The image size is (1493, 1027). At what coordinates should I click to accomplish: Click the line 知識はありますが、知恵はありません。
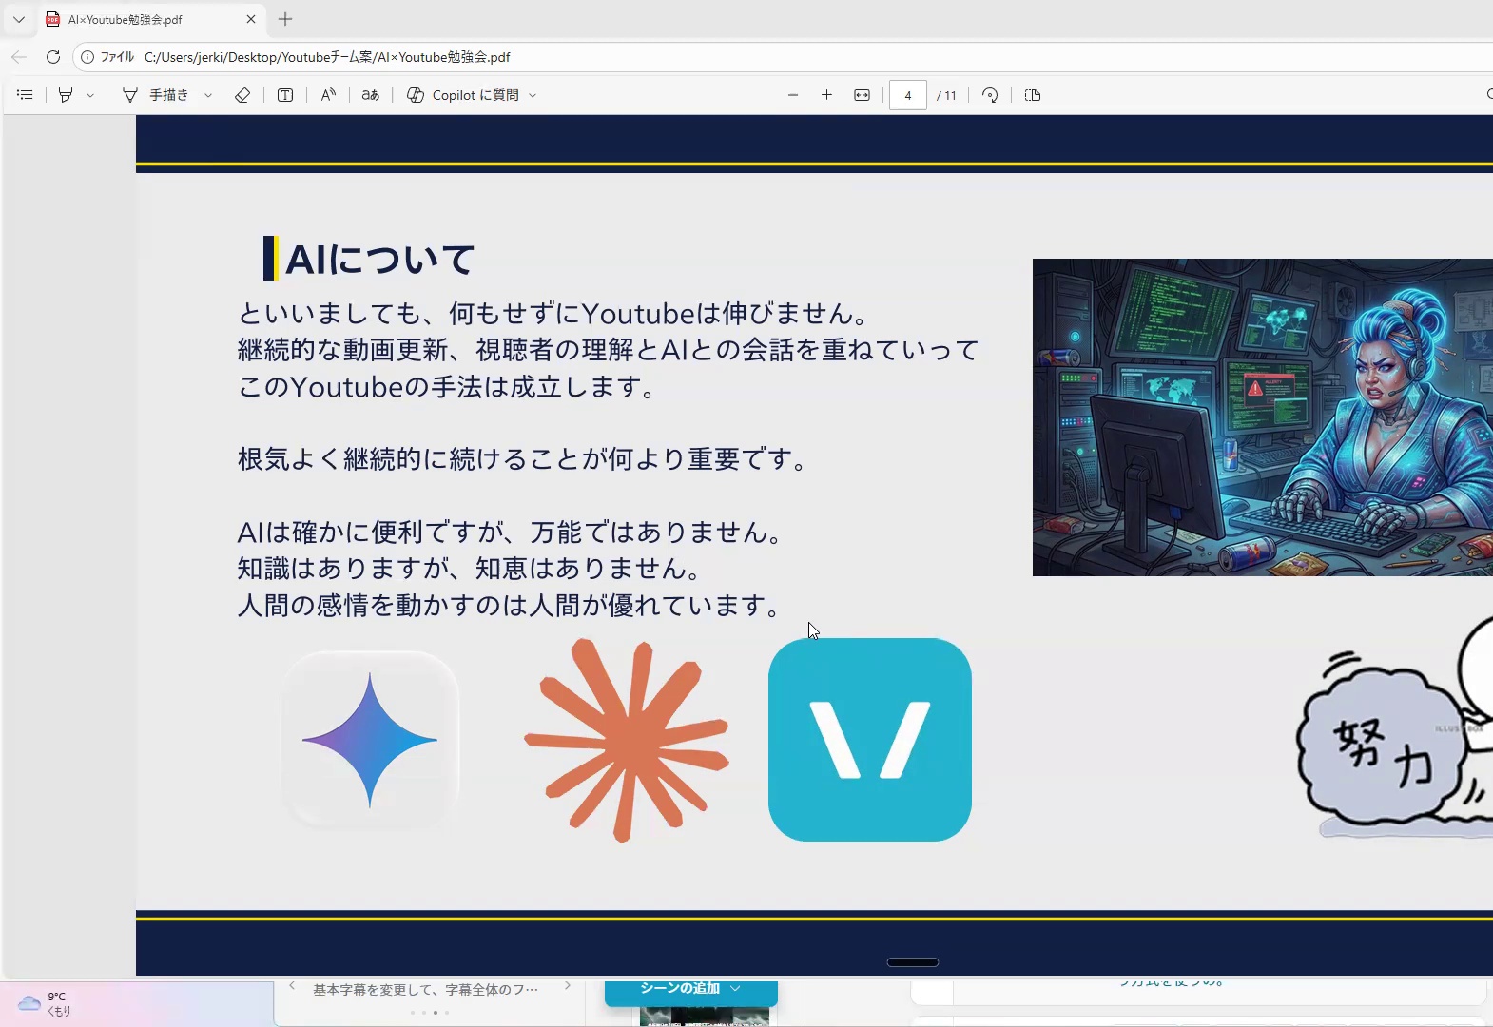point(471,569)
